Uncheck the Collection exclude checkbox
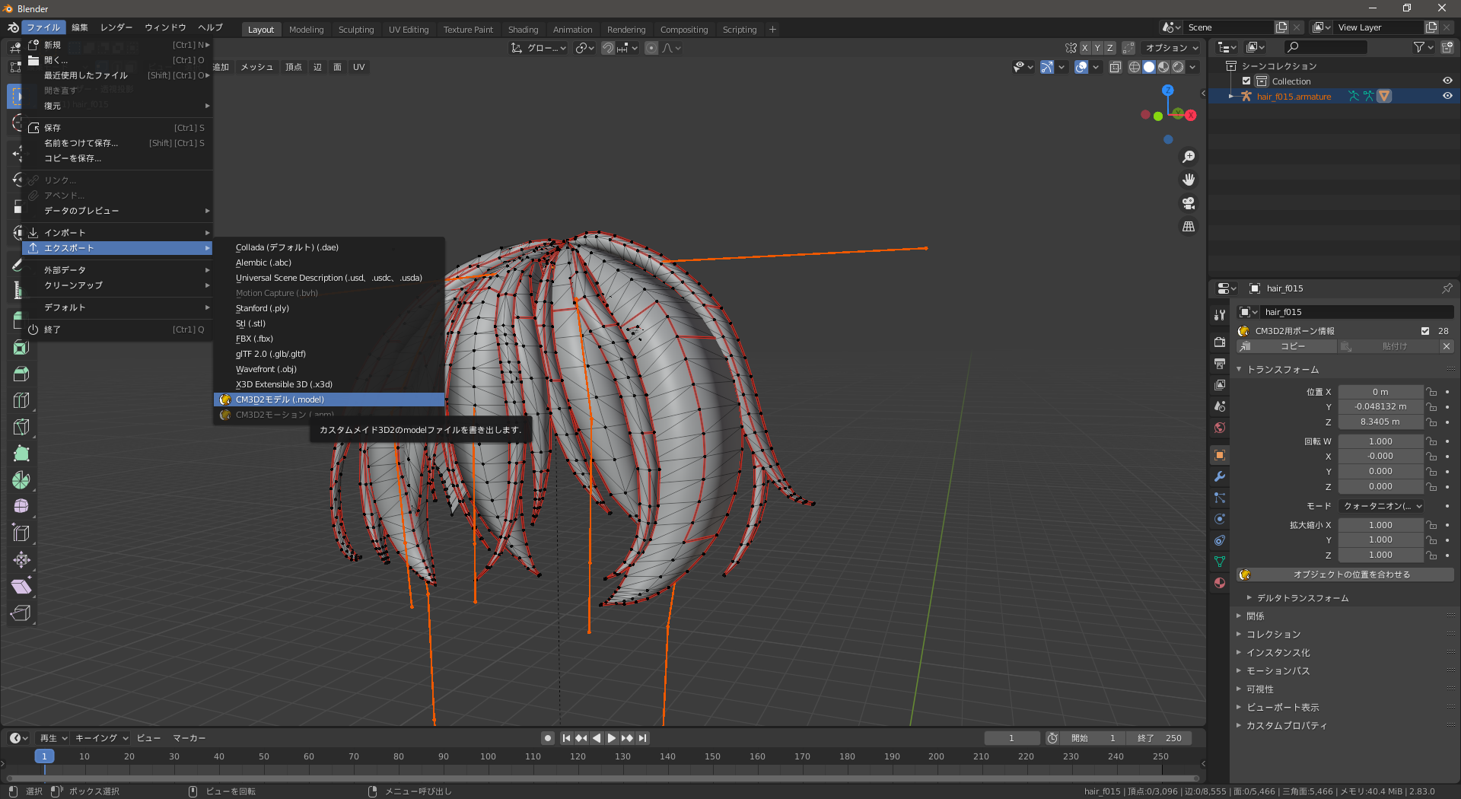 pos(1246,81)
